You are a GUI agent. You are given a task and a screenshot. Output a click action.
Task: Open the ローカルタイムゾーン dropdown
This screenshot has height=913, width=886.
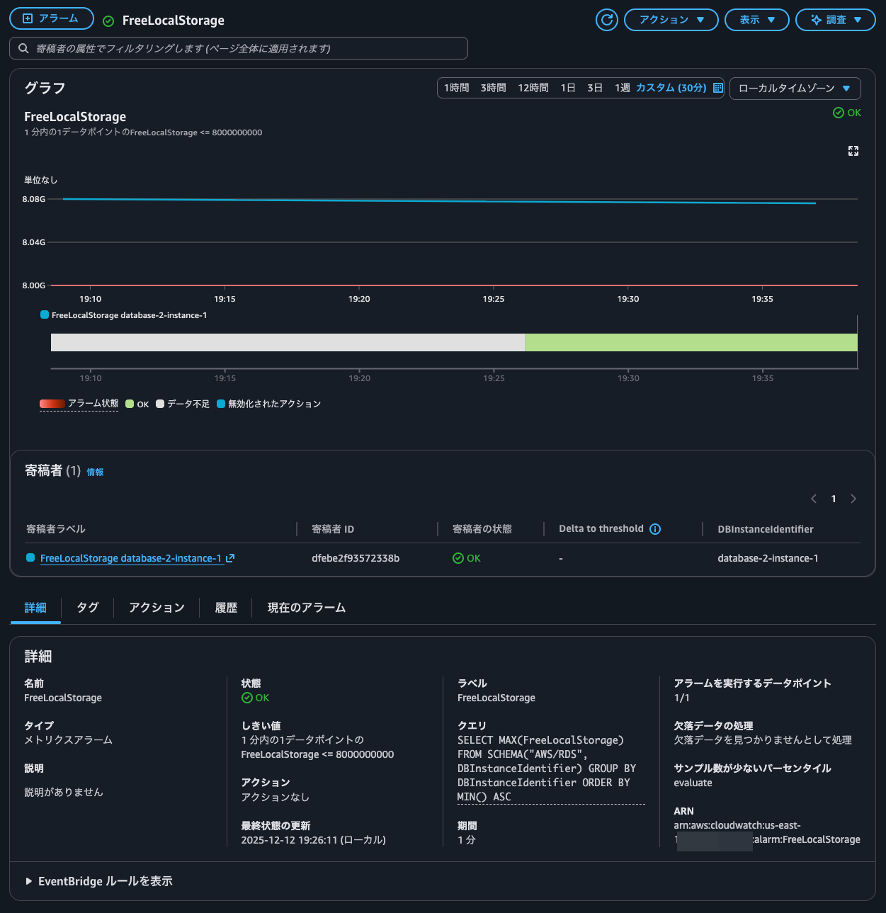(x=795, y=88)
